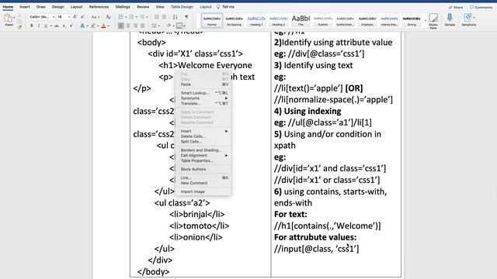Decrease font size with the small A icon

point(82,17)
